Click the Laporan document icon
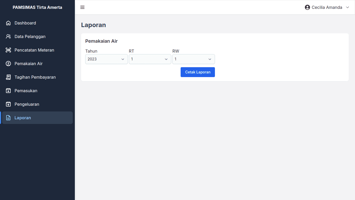Viewport: 355px width, 200px height. pos(8,118)
